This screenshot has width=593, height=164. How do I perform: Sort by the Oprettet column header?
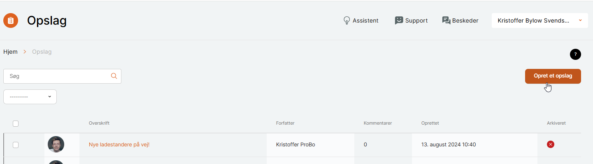(430, 123)
